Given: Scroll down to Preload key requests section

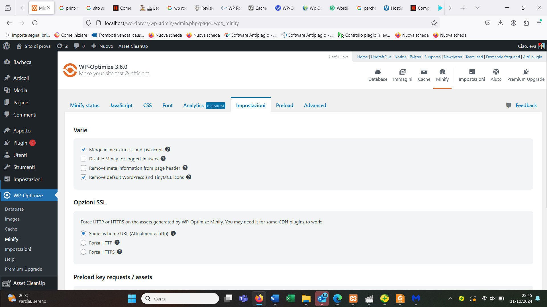Looking at the screenshot, I should pyautogui.click(x=112, y=277).
